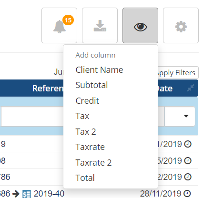This screenshot has width=203, height=198.
Task: Click the Apply Filters button
Action: 178,73
